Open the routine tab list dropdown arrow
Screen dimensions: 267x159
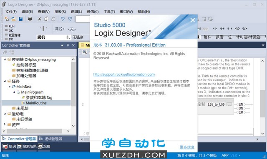pos(263,45)
